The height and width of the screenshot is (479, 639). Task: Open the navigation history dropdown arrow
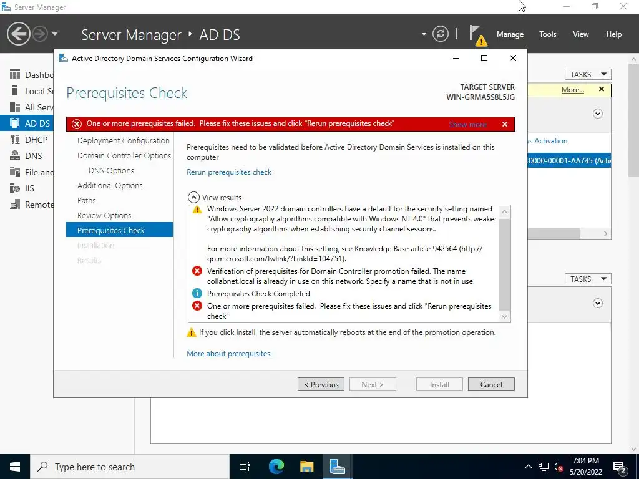tap(55, 34)
